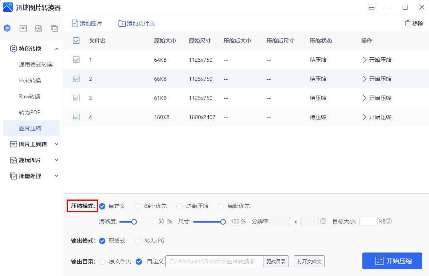Click the 添加文件夹 add folder icon

point(122,23)
